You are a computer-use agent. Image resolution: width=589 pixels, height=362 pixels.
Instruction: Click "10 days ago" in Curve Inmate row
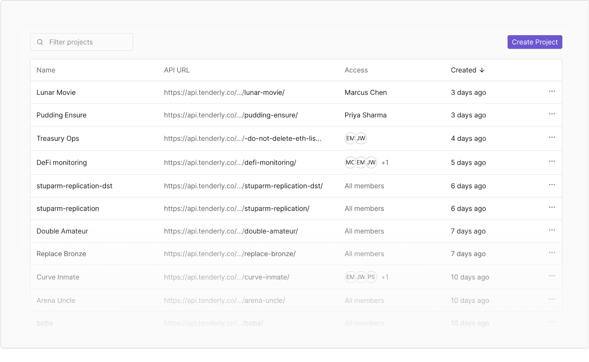(470, 277)
